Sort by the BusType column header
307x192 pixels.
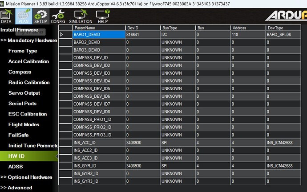coord(178,28)
